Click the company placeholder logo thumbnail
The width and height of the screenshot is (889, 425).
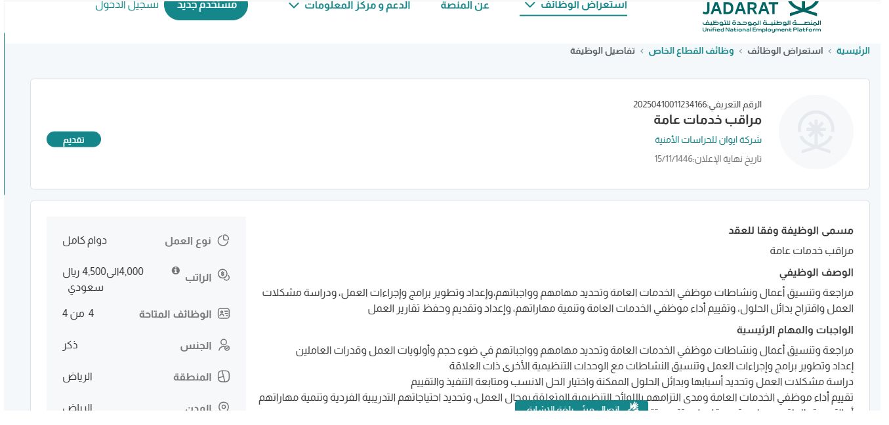click(816, 132)
